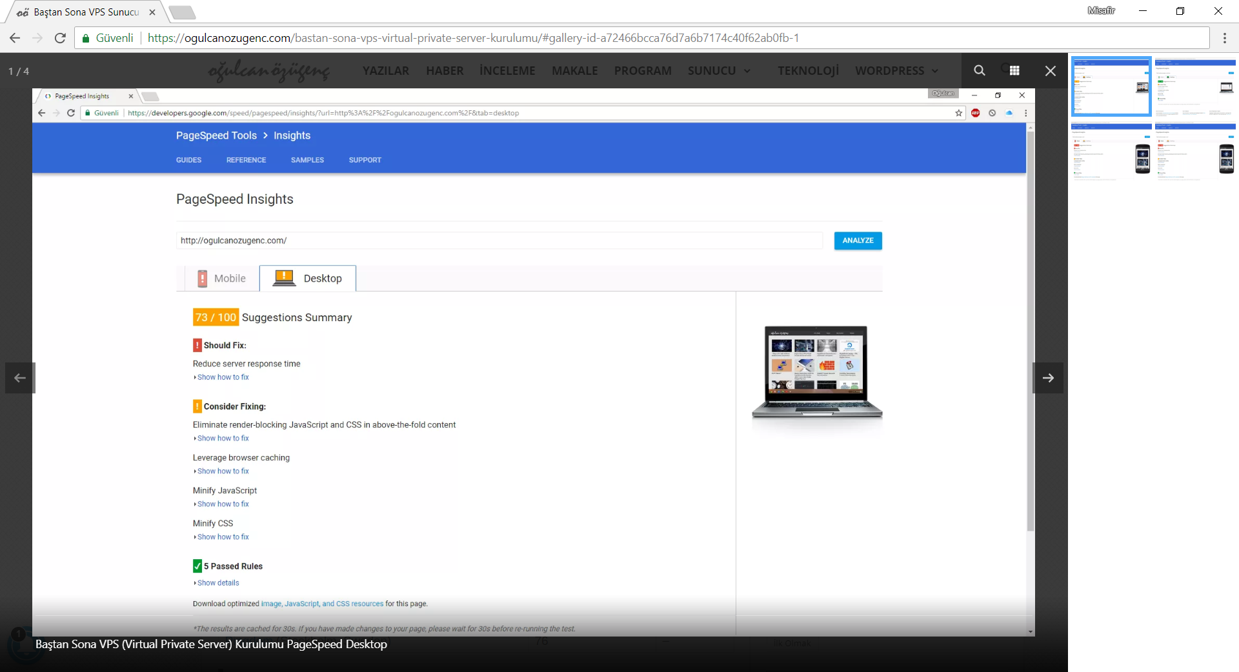
Task: Click the ogulcanozugenc site logo
Action: point(269,71)
